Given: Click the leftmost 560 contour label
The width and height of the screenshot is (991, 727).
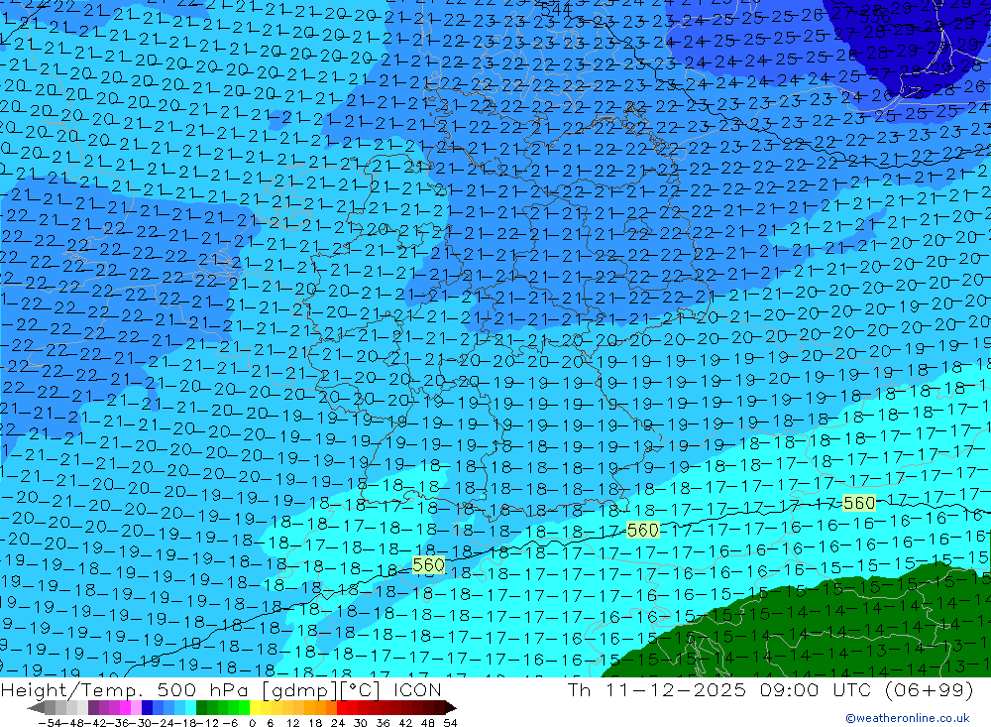Looking at the screenshot, I should tap(428, 564).
